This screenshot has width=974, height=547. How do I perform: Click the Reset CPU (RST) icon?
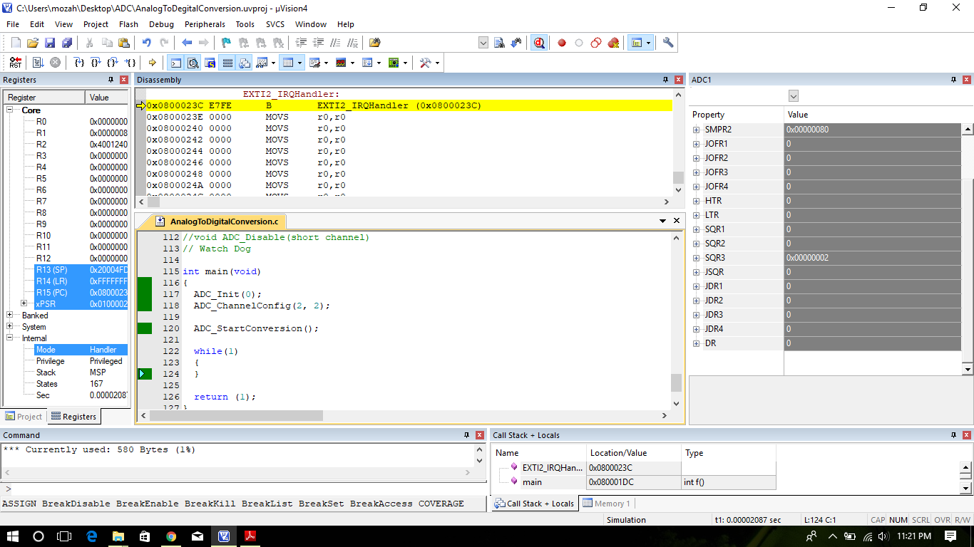pos(16,63)
